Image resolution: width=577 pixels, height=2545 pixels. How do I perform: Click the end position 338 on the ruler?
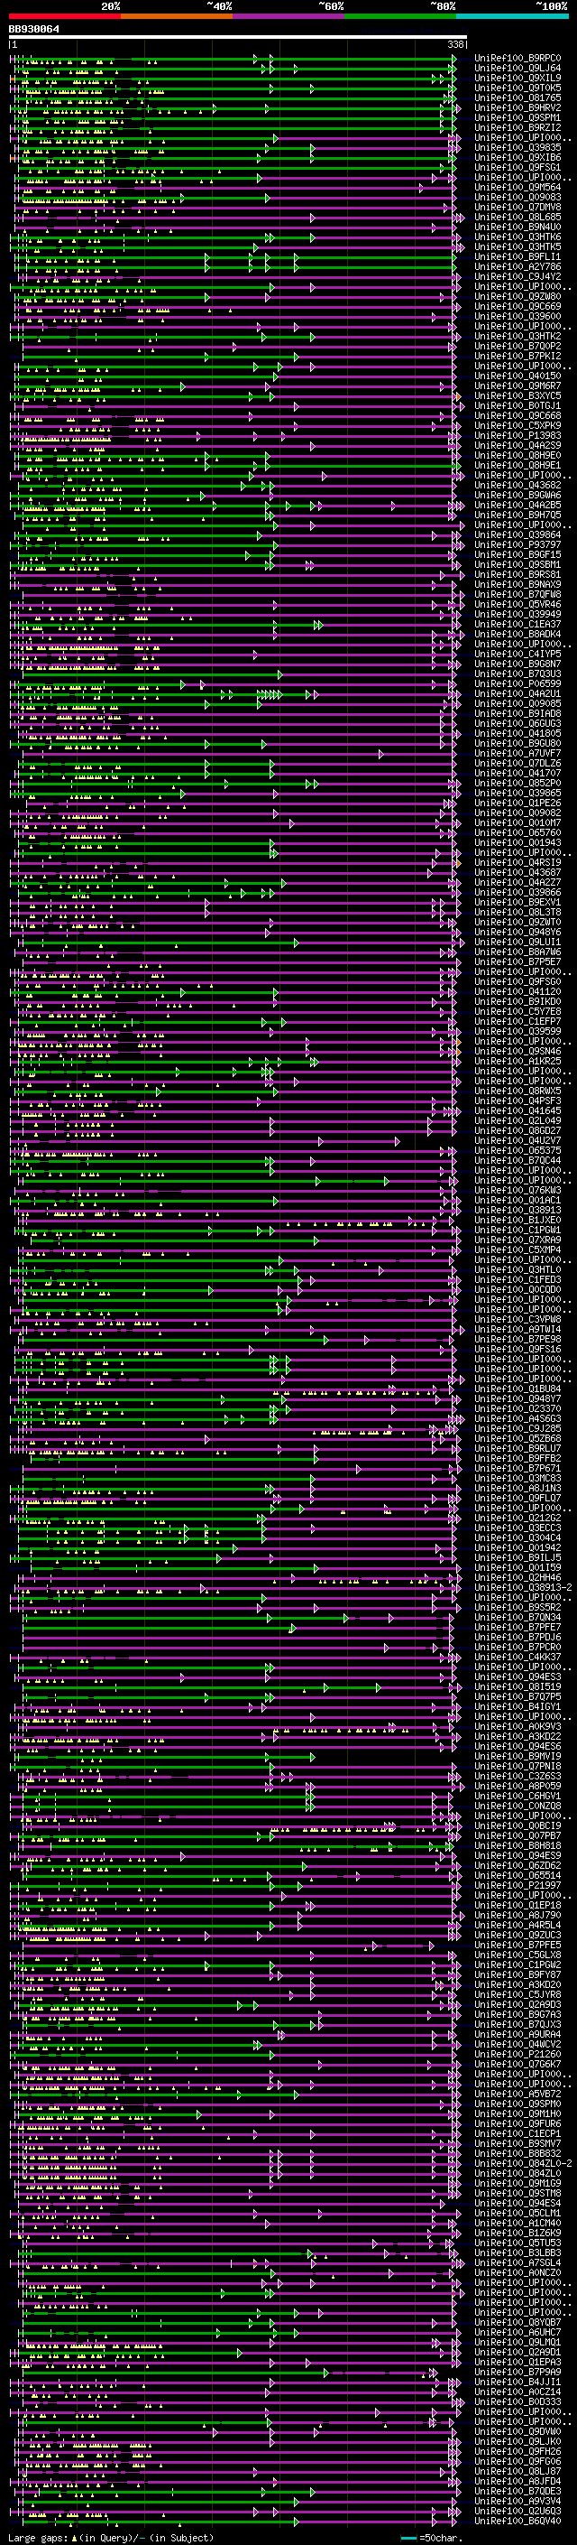tap(455, 44)
